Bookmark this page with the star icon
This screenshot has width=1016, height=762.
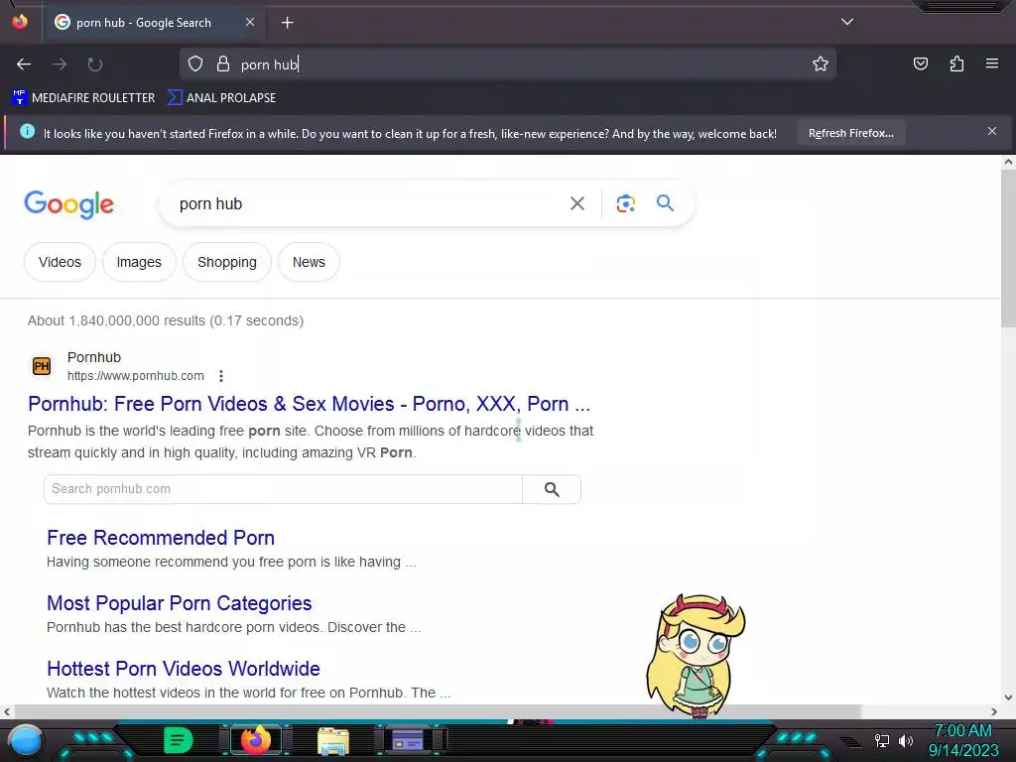(x=821, y=63)
